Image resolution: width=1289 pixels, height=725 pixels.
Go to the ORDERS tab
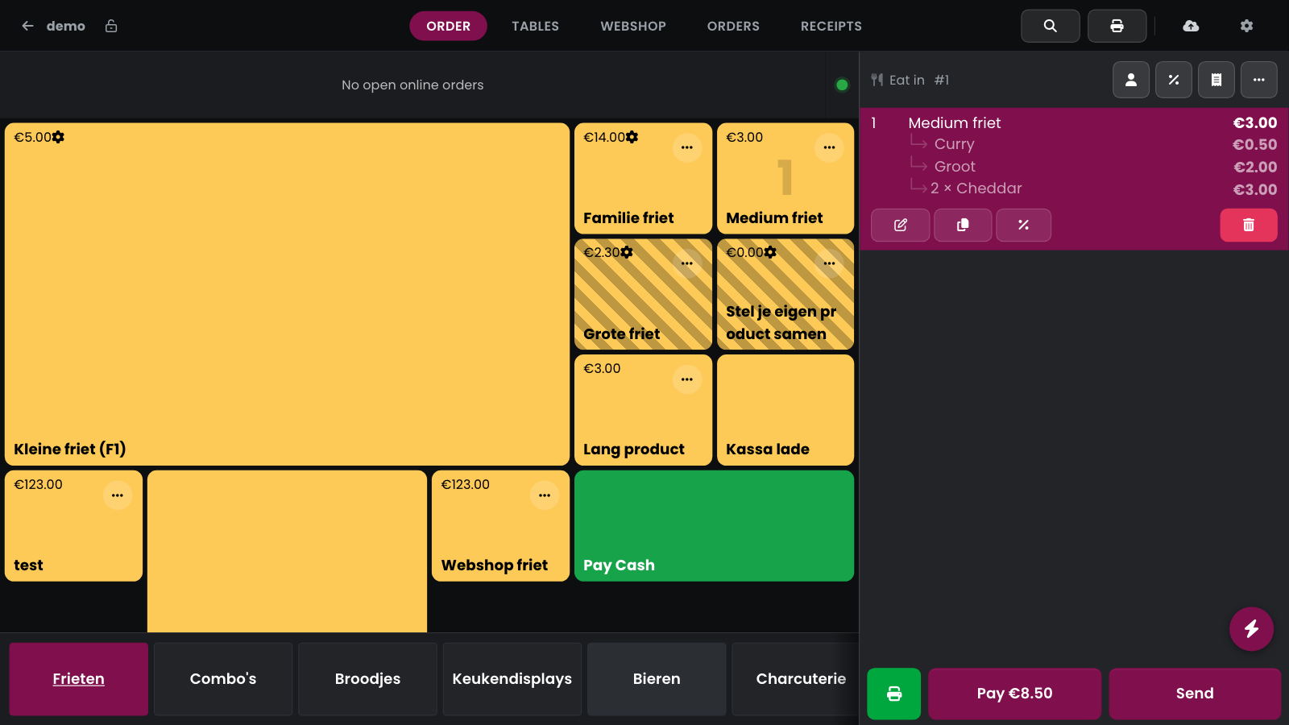733,26
